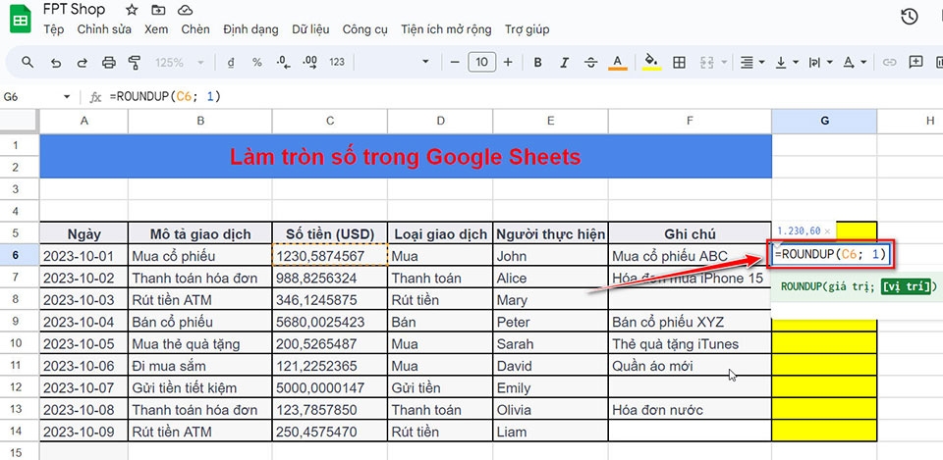
Task: Undo the last action
Action: click(56, 62)
